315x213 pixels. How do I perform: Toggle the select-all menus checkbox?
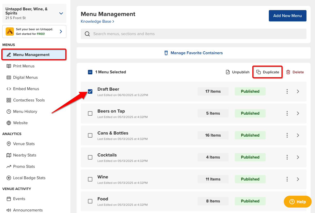[90, 72]
